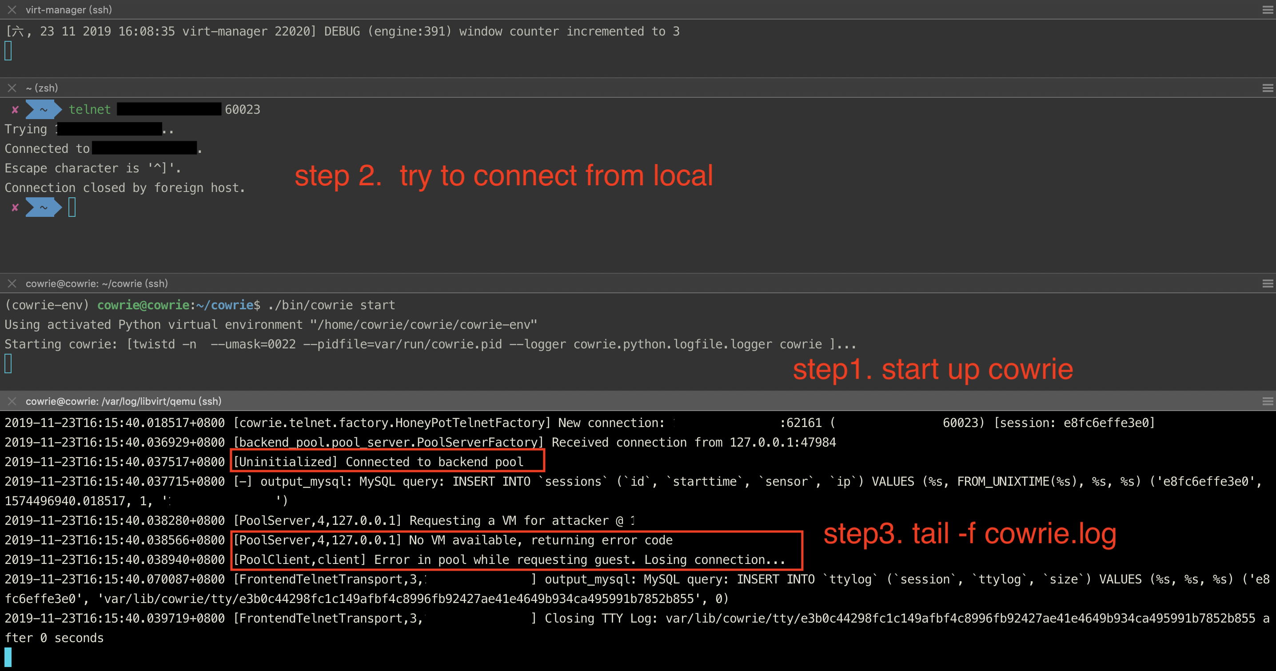Click the blue cursor in the cowrie start pane

(x=8, y=363)
